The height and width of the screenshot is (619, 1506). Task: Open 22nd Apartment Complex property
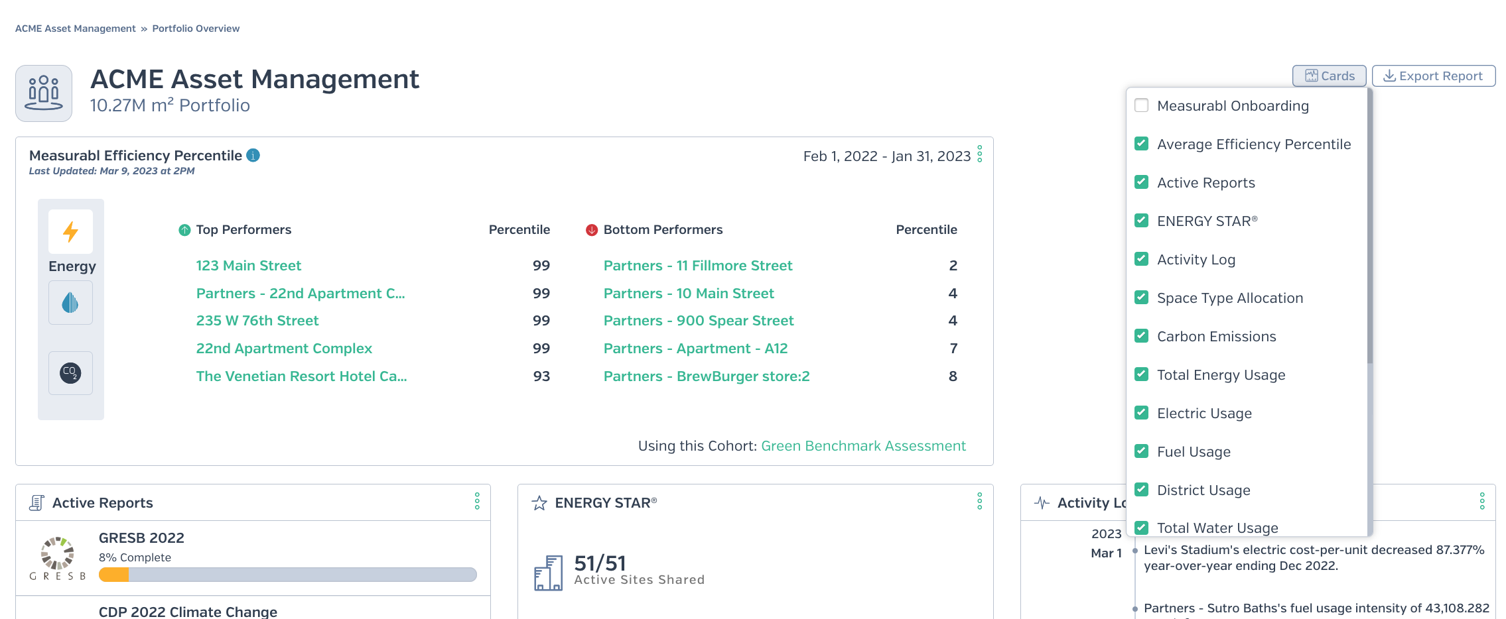pyautogui.click(x=284, y=349)
